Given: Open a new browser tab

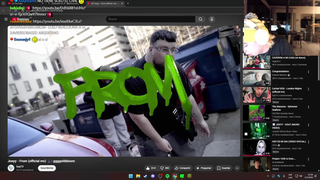Looking at the screenshot, I should 128,3.
